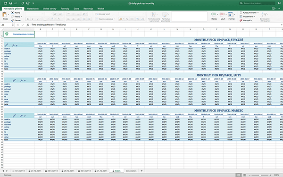The image size is (283, 177).
Task: Add a new sheet with plus button
Action: (x=141, y=171)
